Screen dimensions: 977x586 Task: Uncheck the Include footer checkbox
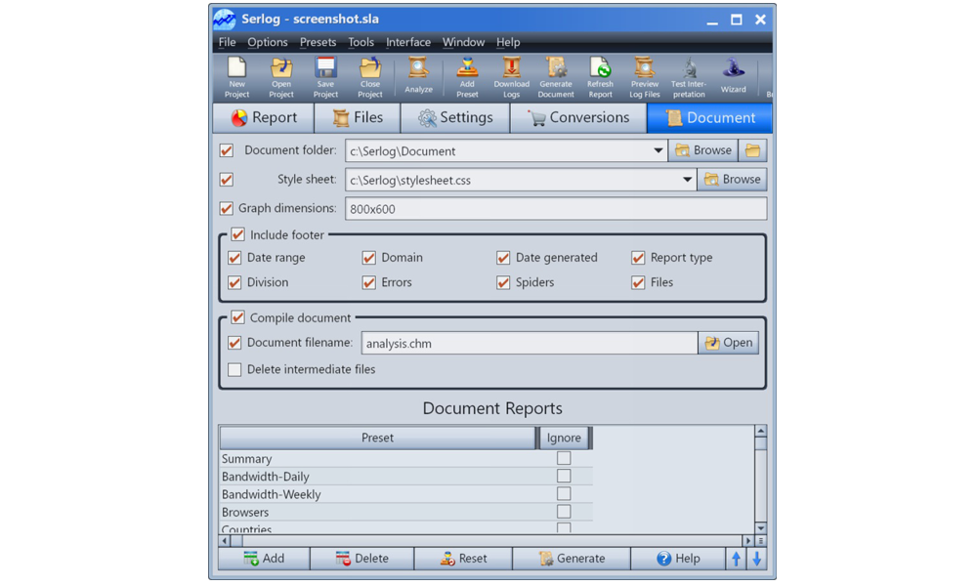coord(238,234)
